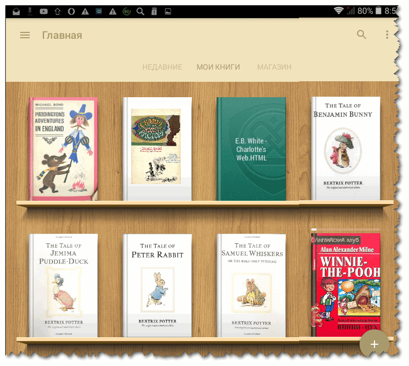Switch to the МОИ КНИГИ tab
Viewport: 409px width, 366px height.
point(218,67)
